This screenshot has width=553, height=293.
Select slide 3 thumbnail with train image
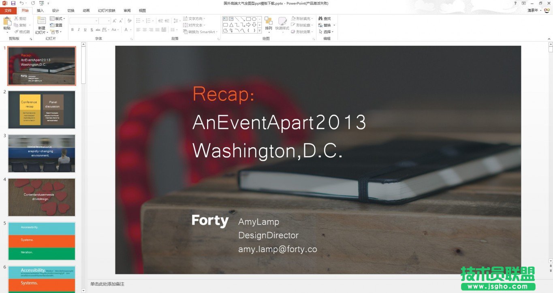42,154
